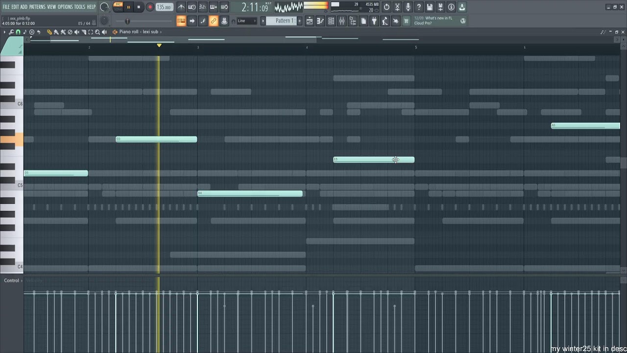Open piano roll menu arrow
This screenshot has height=353, width=627.
point(4,32)
